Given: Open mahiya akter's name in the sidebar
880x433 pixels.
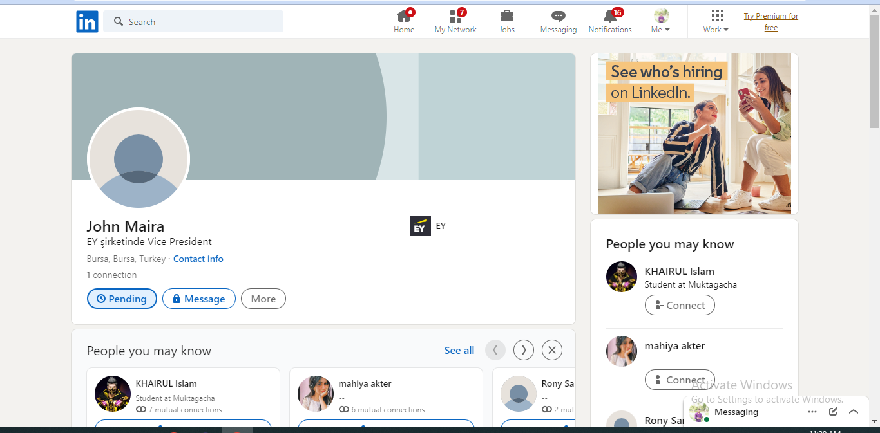Looking at the screenshot, I should (x=675, y=345).
